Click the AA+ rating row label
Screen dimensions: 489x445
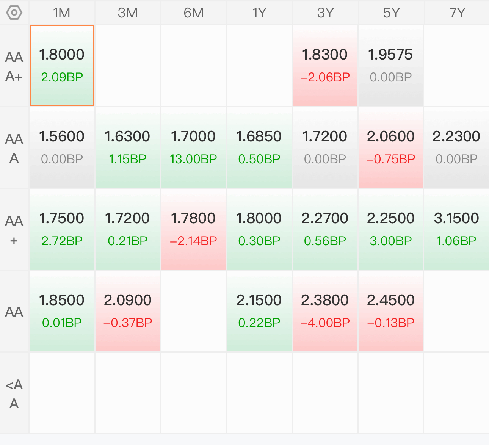[x=14, y=230]
